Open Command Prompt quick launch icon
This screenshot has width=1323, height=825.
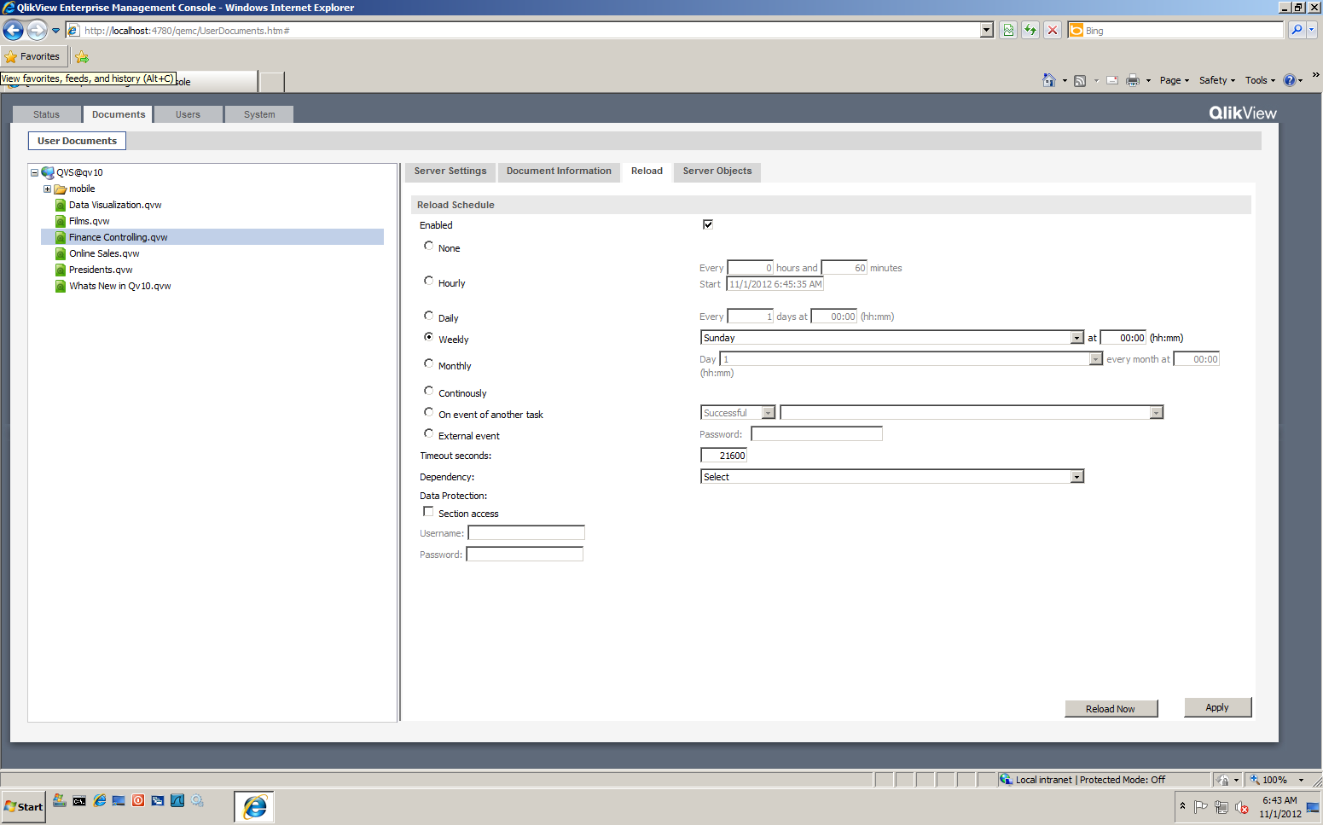point(79,800)
